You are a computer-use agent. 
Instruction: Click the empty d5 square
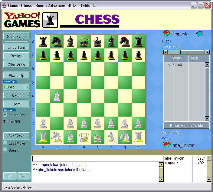pos(84,83)
